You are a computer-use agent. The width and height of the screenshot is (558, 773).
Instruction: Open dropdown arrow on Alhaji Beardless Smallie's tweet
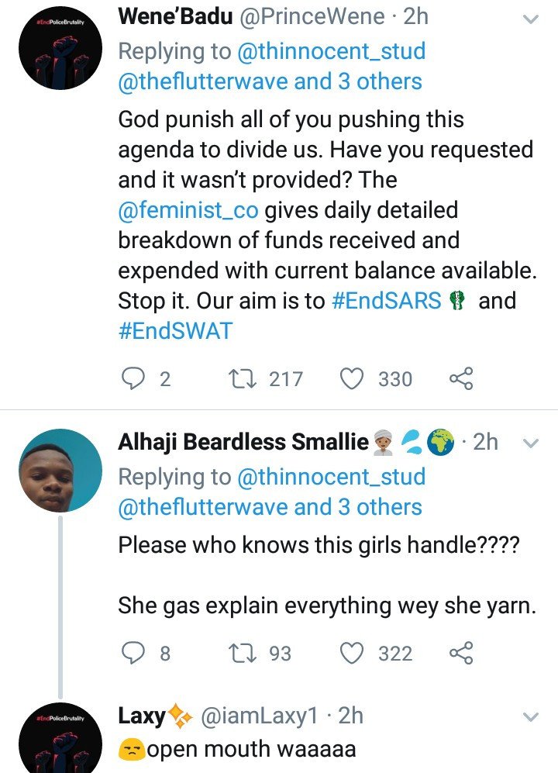531,443
